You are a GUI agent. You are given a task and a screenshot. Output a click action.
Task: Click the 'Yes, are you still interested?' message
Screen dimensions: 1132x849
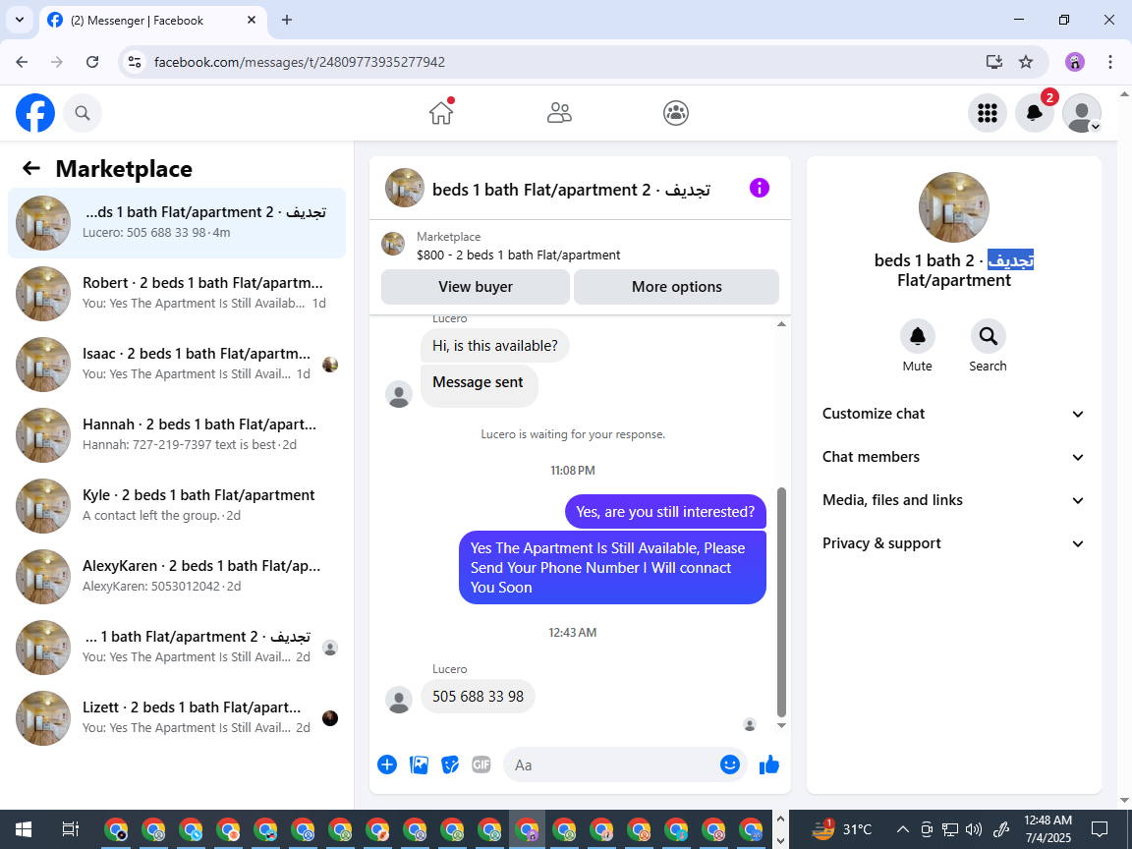click(665, 512)
